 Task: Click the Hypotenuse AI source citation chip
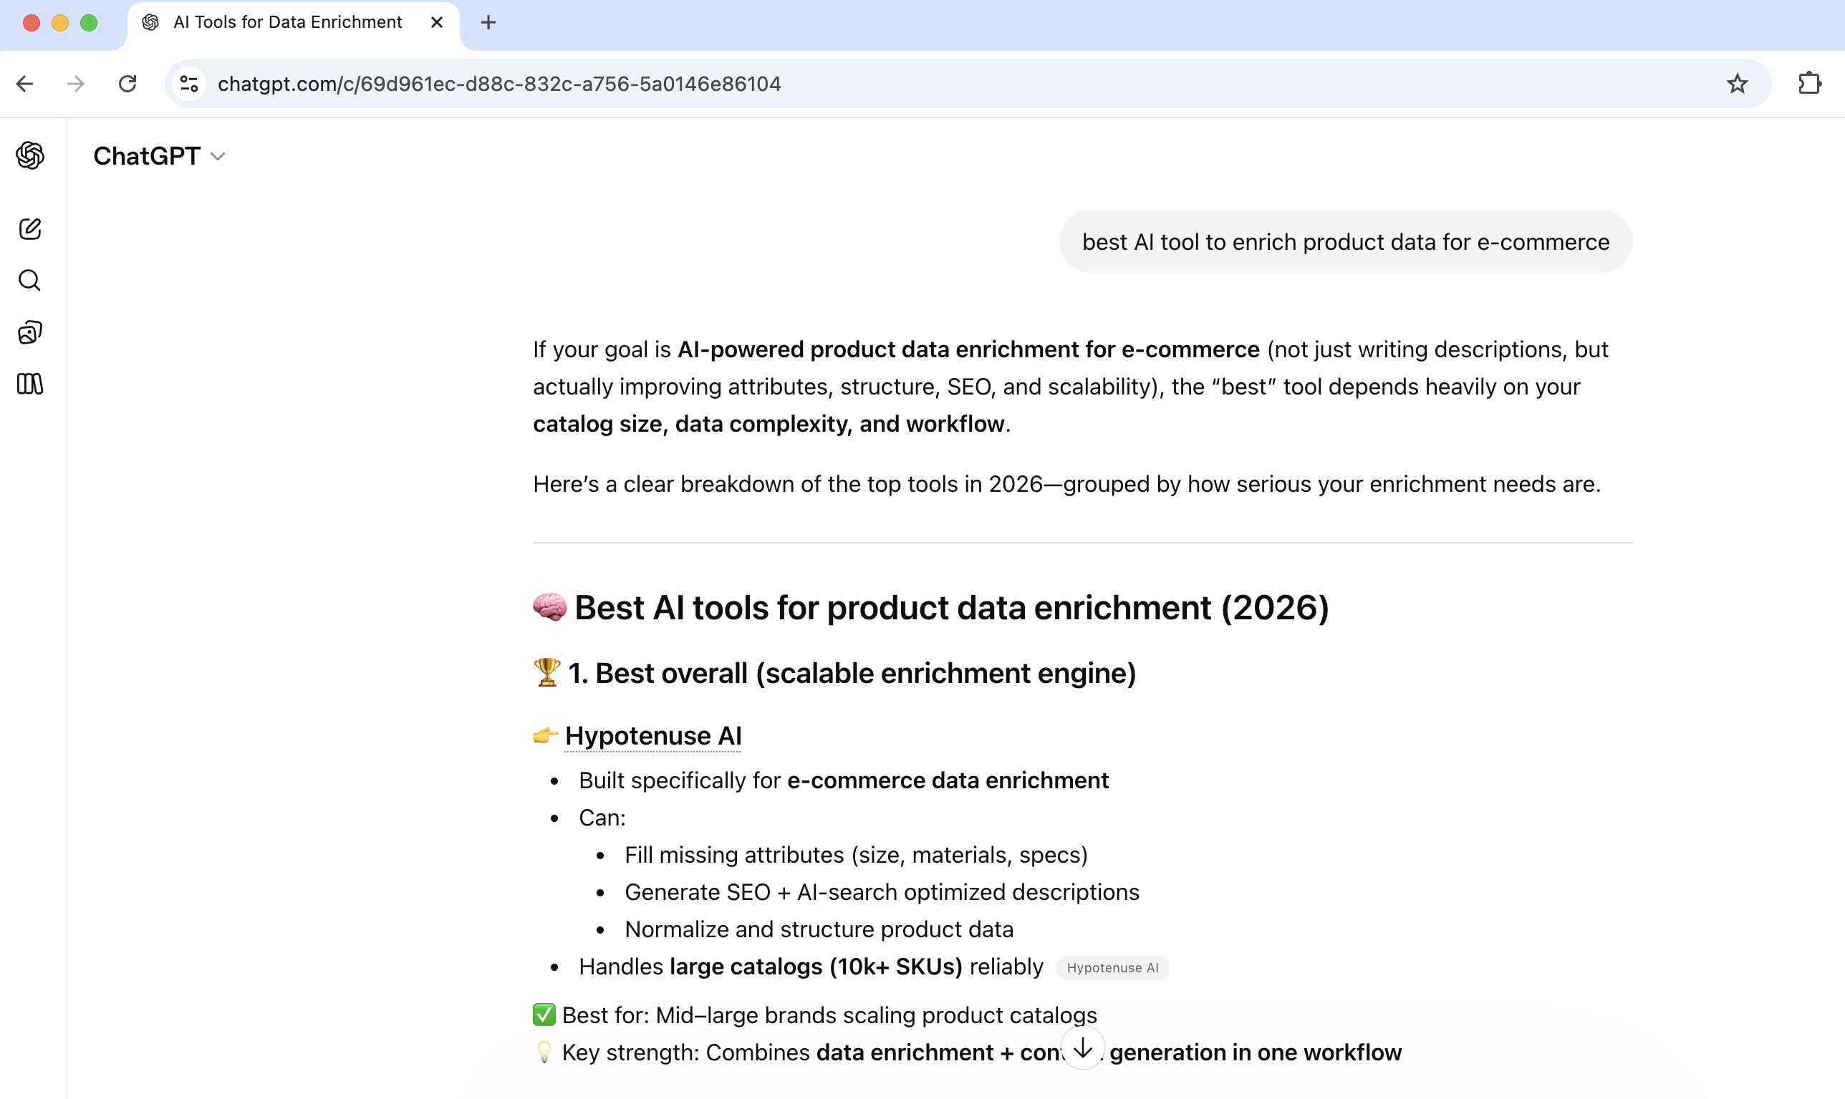coord(1112,968)
